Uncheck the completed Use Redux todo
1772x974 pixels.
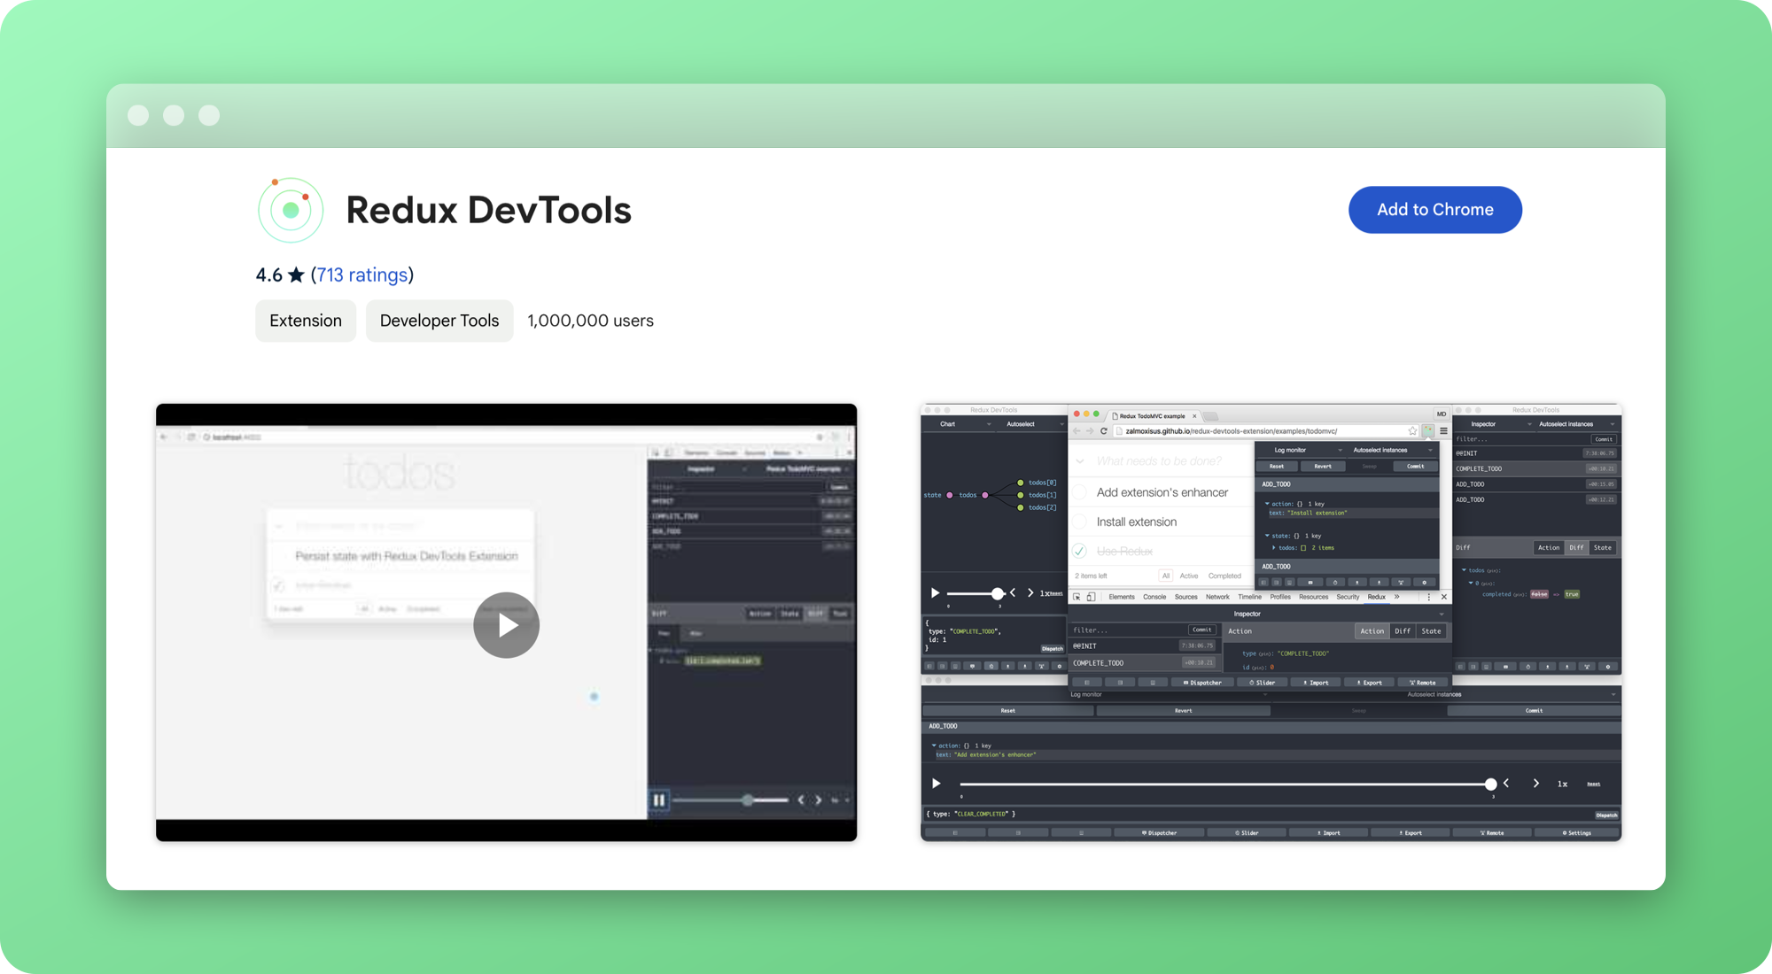1079,552
